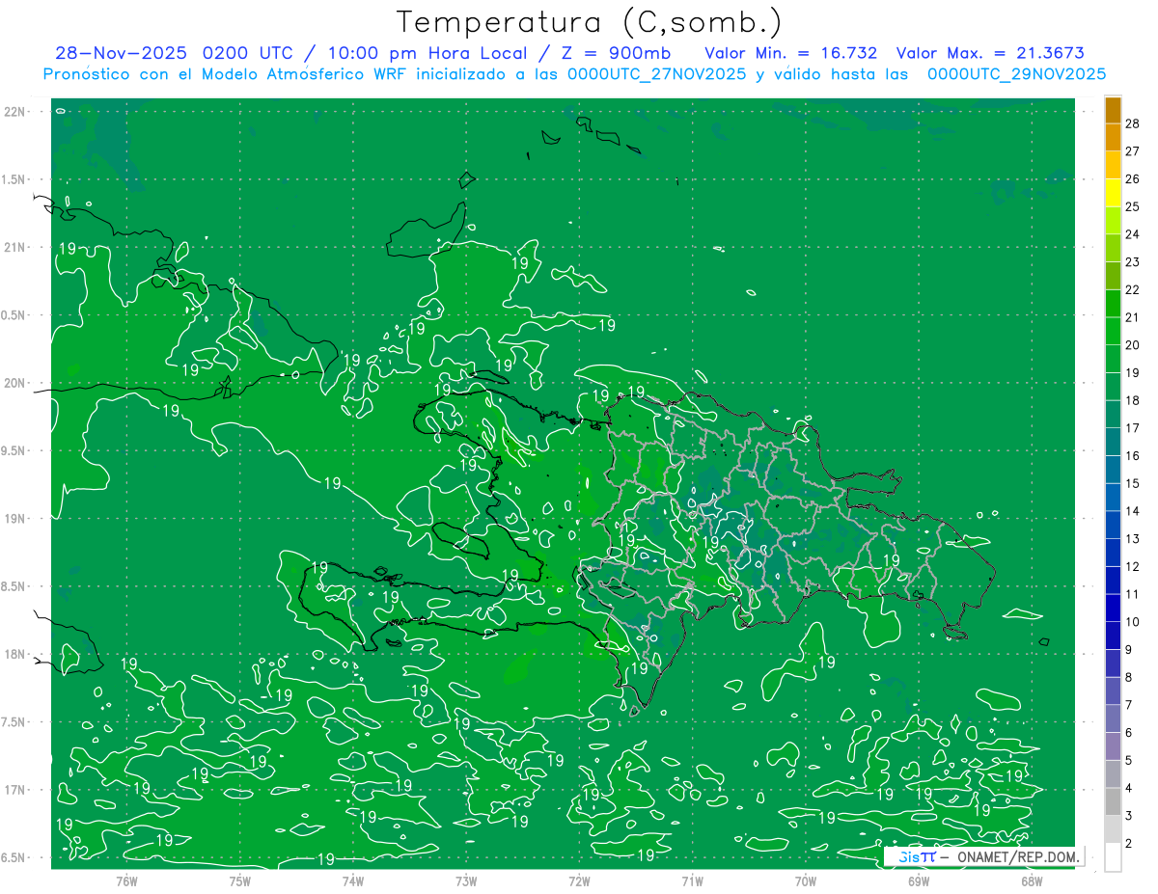This screenshot has height=894, width=1158.
Task: Click the "73W" longitude axis label
Action: pyautogui.click(x=466, y=880)
